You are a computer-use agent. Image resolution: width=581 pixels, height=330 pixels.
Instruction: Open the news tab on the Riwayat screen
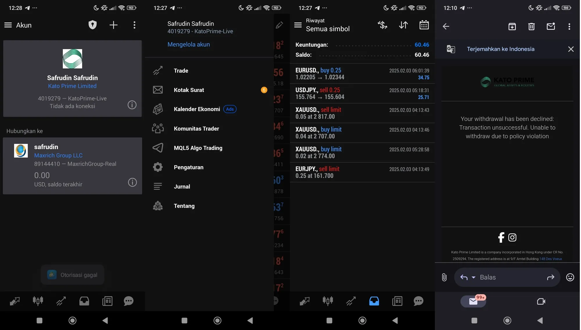397,301
